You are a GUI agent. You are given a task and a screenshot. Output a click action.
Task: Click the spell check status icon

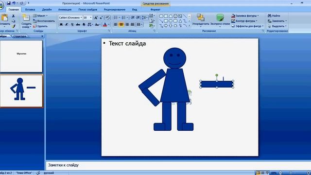tap(38, 173)
